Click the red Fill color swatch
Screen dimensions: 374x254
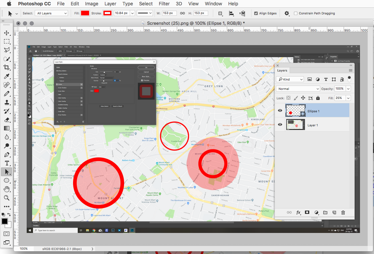click(x=84, y=13)
